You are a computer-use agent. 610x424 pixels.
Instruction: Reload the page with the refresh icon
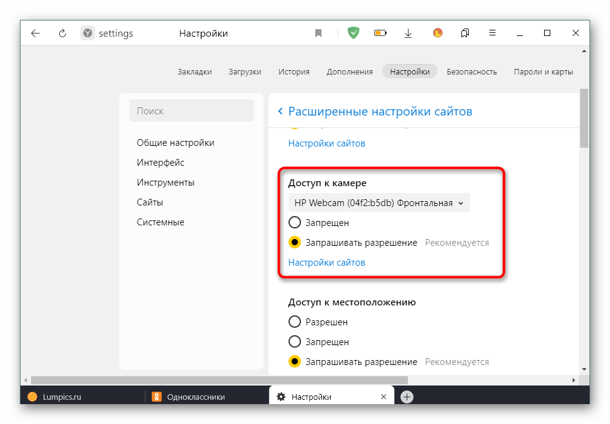pos(63,34)
